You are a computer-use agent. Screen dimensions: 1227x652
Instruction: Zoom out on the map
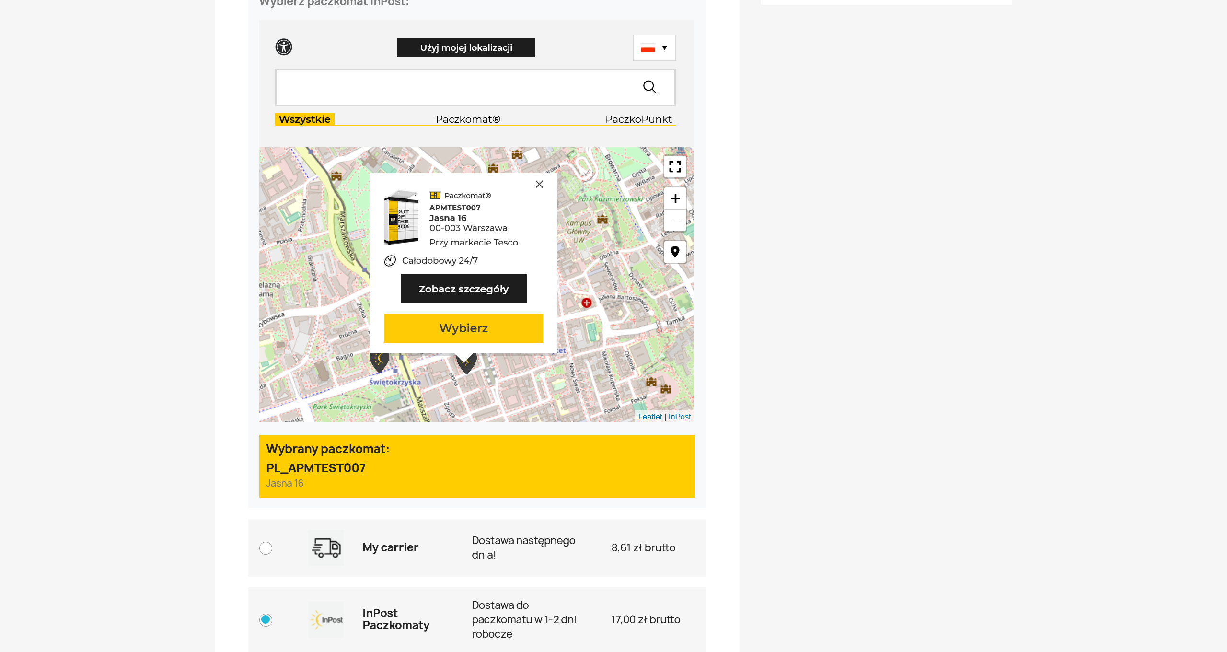[675, 221]
